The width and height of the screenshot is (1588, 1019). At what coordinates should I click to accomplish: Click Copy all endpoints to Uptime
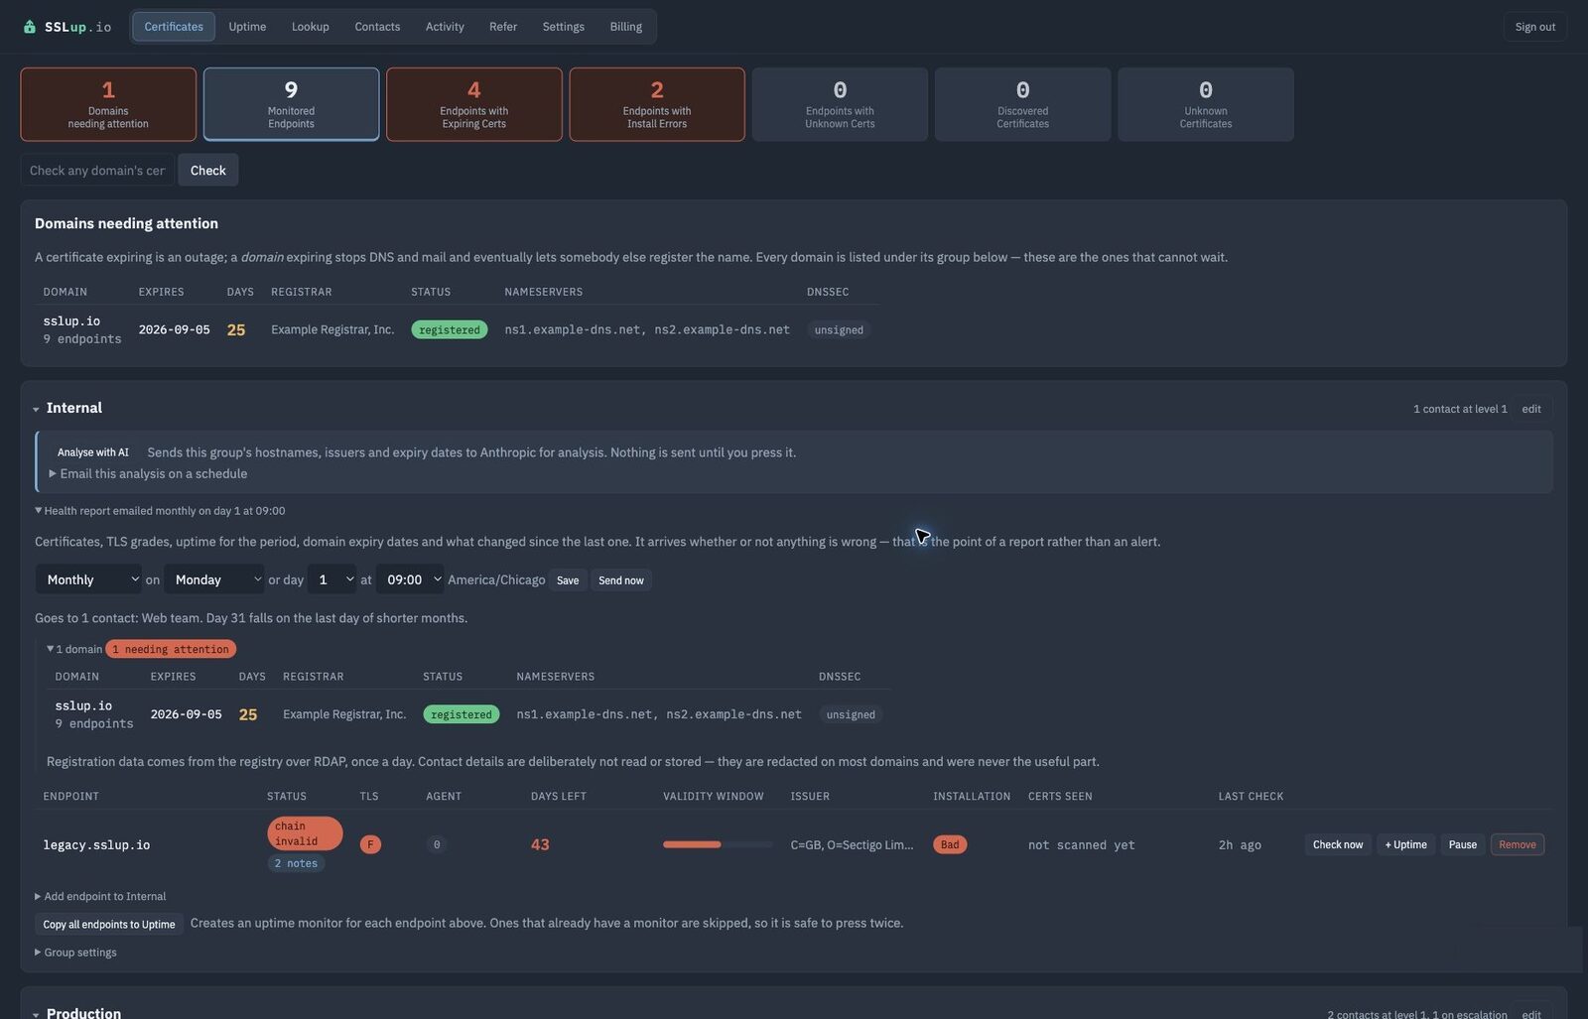[109, 924]
